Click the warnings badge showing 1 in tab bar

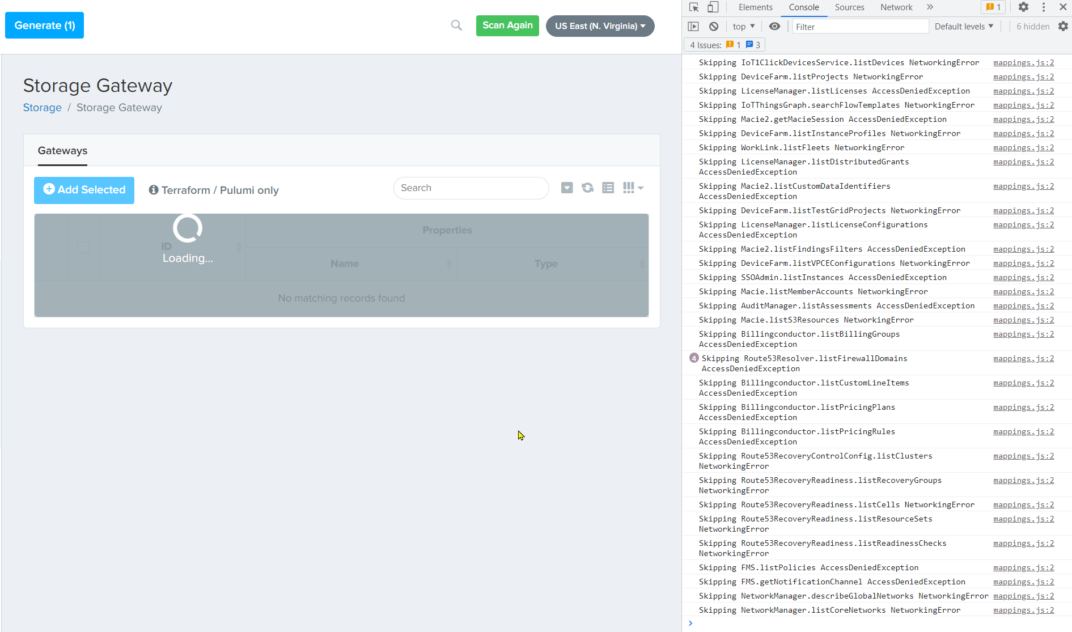coord(993,7)
